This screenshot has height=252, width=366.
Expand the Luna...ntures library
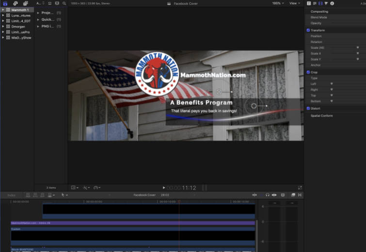(x=3, y=15)
